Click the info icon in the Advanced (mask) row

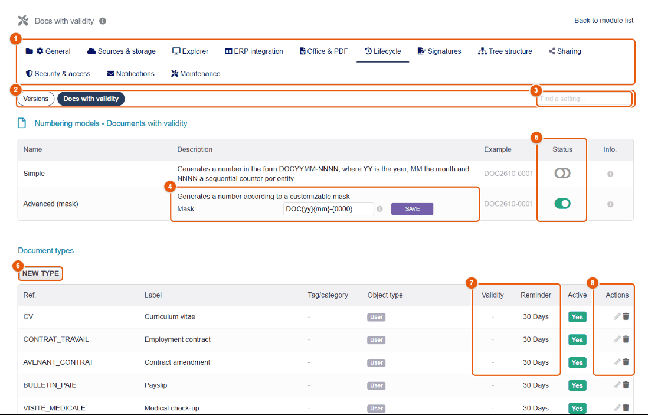pos(610,204)
